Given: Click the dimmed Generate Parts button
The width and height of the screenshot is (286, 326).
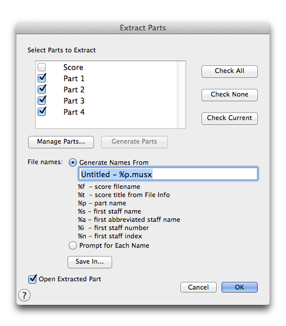Looking at the screenshot, I should (x=134, y=142).
